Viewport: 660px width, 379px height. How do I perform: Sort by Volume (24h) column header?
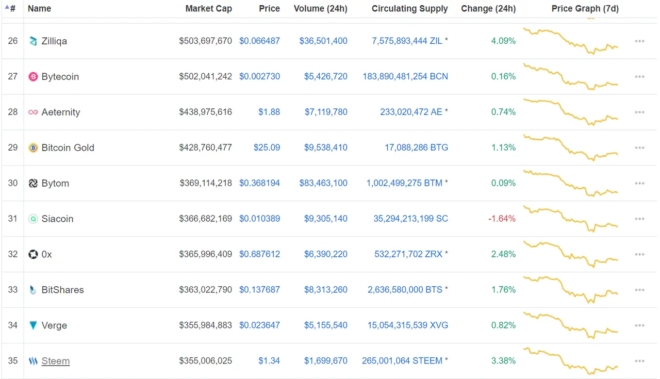coord(321,9)
